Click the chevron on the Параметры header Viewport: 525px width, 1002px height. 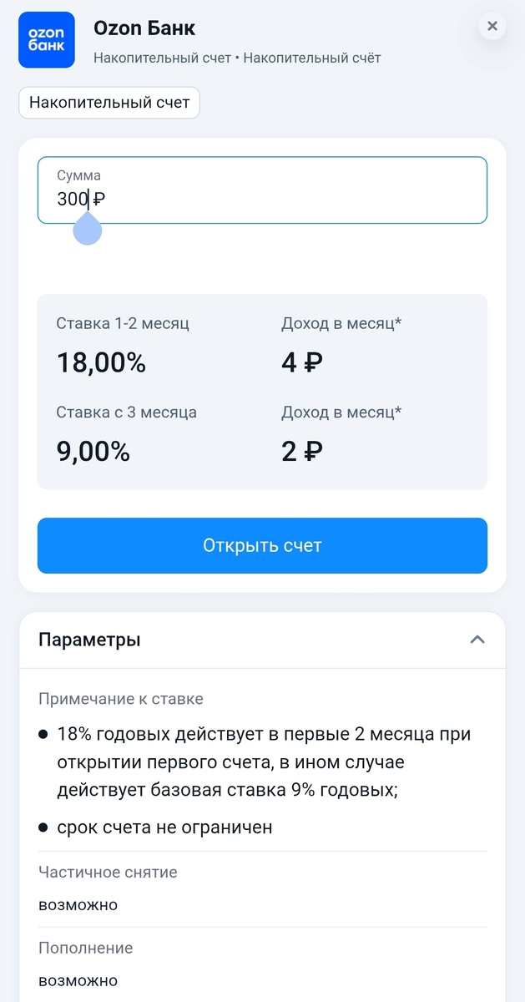tap(477, 639)
